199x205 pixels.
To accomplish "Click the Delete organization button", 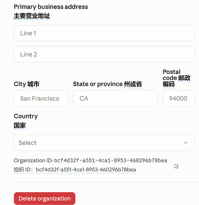I will coord(45,198).
